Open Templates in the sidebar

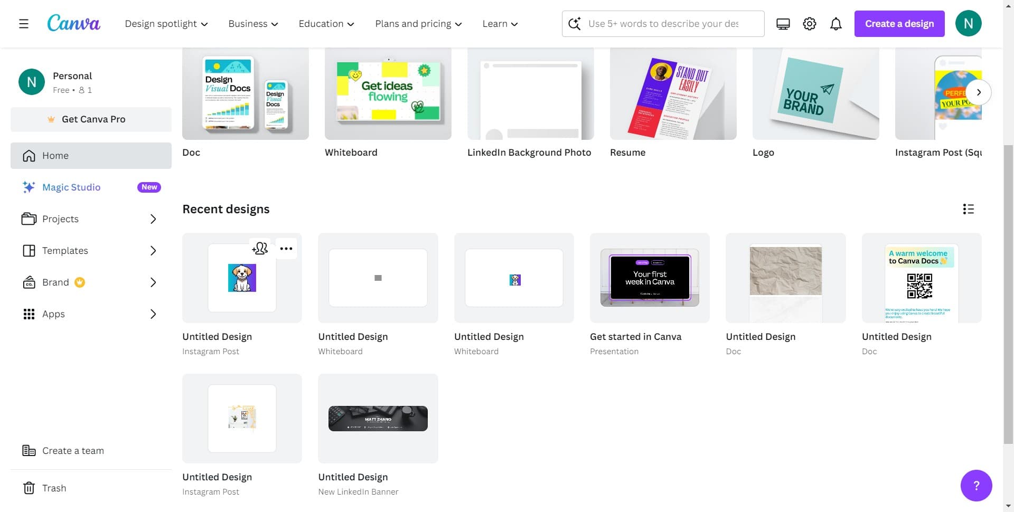[x=91, y=251]
